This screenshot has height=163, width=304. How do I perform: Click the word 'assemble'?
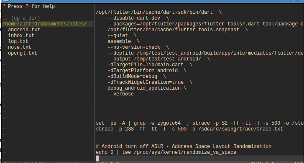pos(119,41)
